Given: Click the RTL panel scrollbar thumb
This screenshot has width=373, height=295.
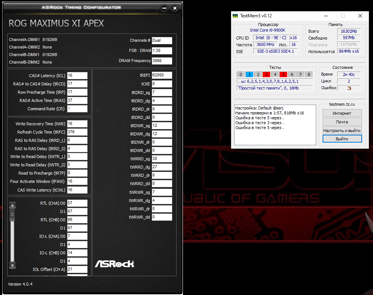Looking at the screenshot, I should point(12,214).
